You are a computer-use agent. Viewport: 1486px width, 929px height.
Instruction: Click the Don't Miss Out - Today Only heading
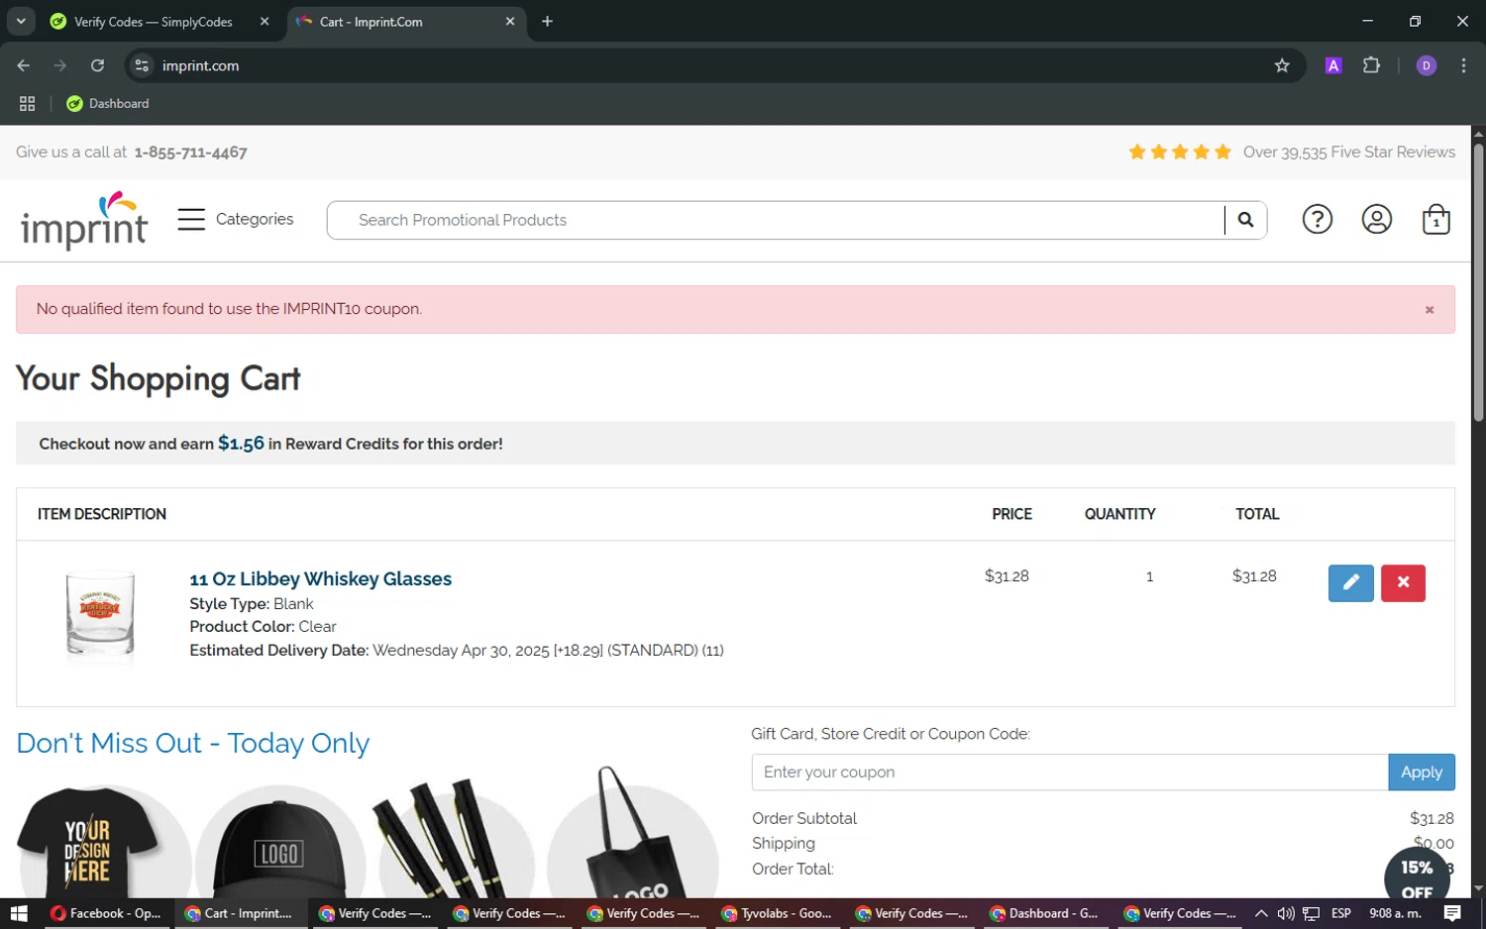(x=193, y=743)
